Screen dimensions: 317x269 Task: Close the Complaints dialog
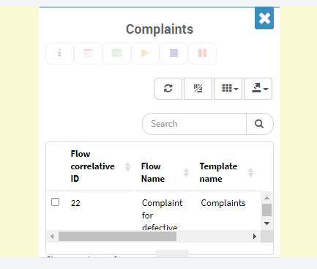(x=264, y=18)
